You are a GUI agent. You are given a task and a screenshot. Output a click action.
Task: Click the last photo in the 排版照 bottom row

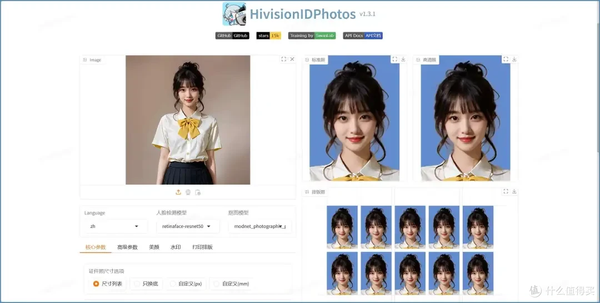pyautogui.click(x=478, y=273)
